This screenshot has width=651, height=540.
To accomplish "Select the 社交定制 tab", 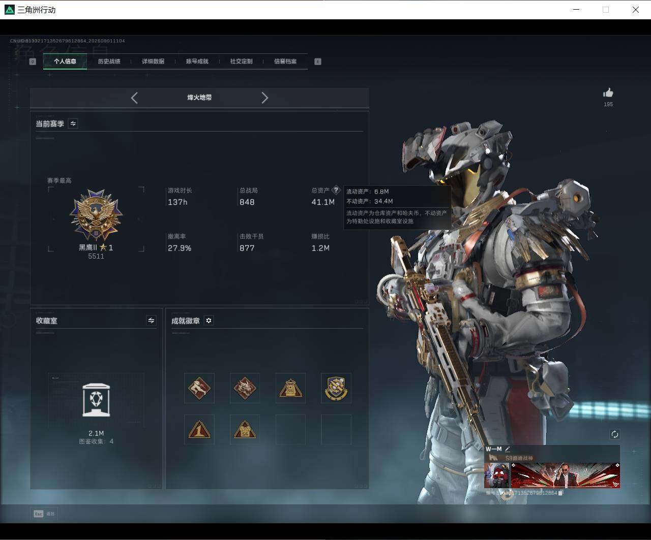I will click(241, 61).
